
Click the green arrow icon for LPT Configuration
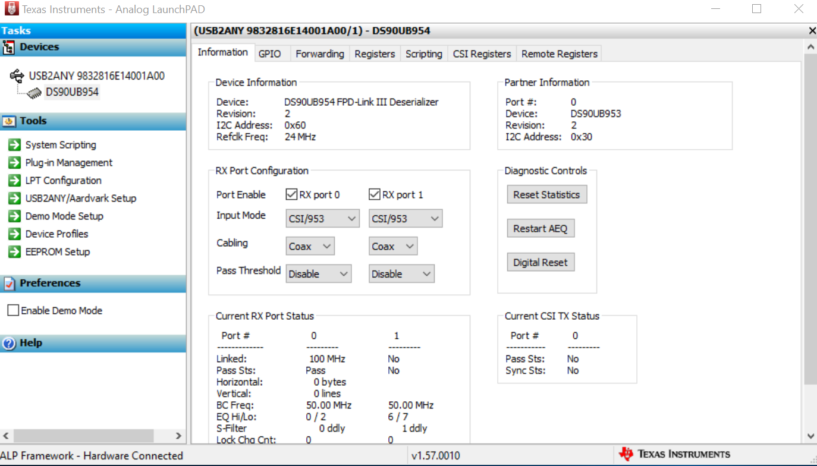(15, 181)
